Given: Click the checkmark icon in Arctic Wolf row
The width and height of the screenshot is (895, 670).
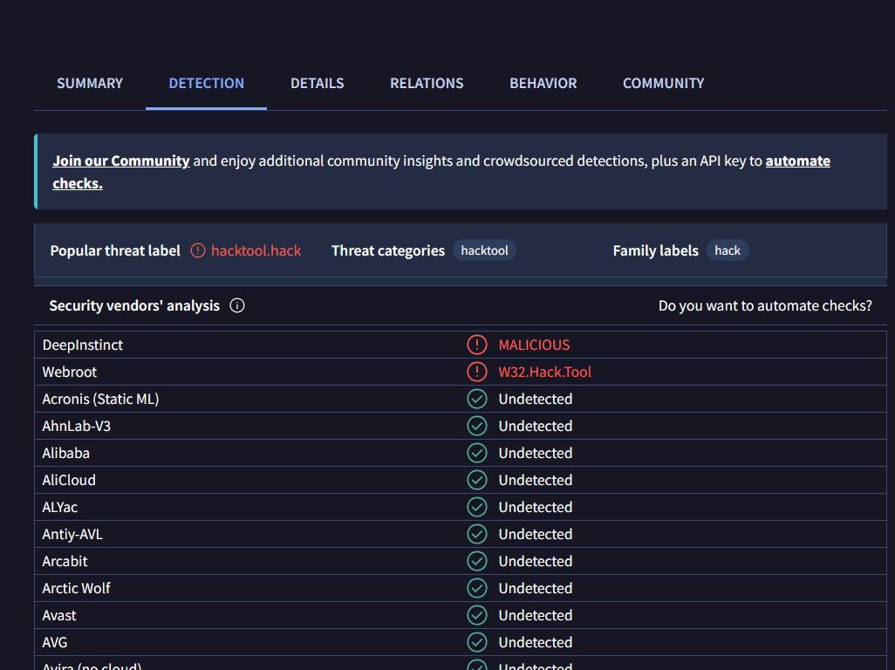Looking at the screenshot, I should 476,588.
